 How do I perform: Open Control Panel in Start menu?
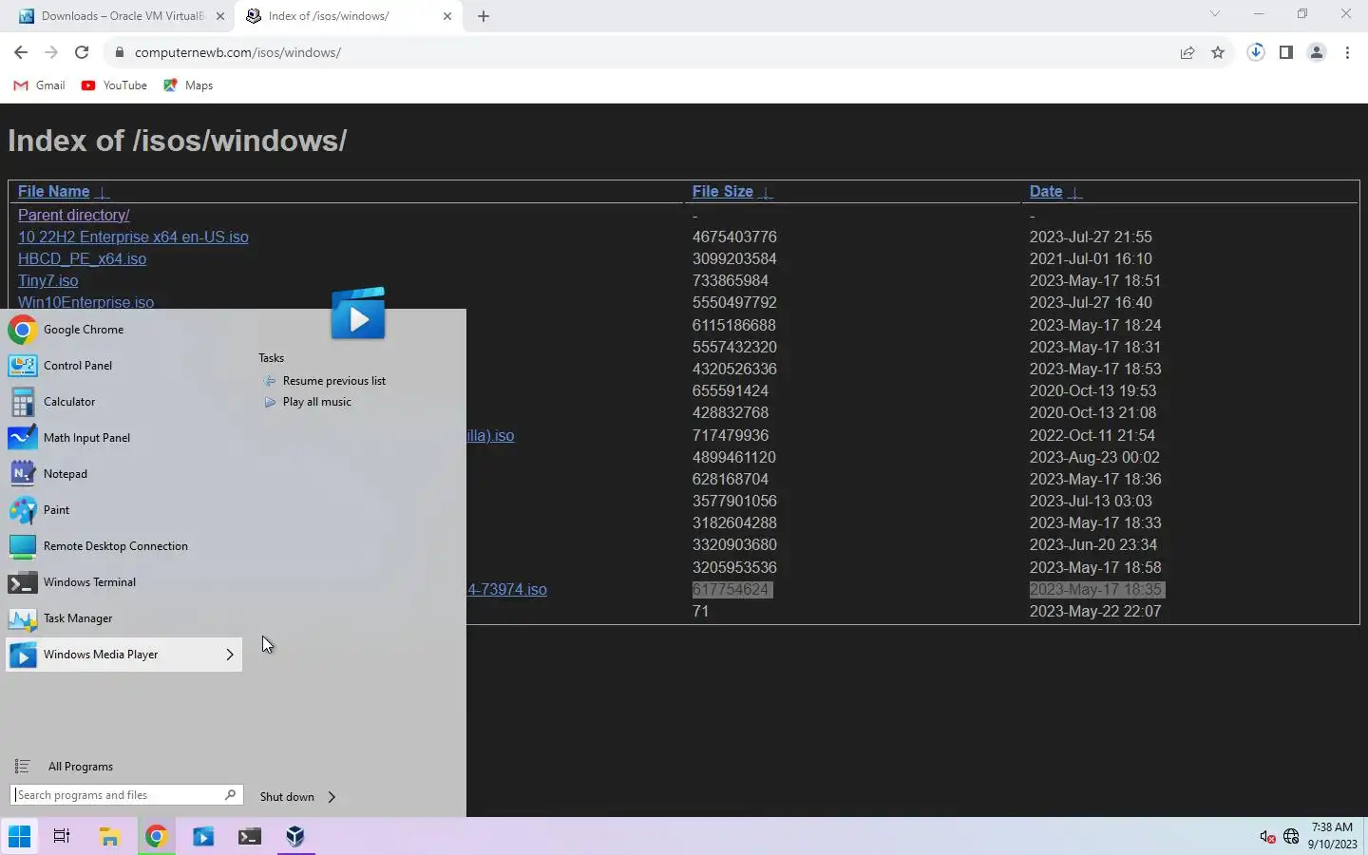point(123,366)
